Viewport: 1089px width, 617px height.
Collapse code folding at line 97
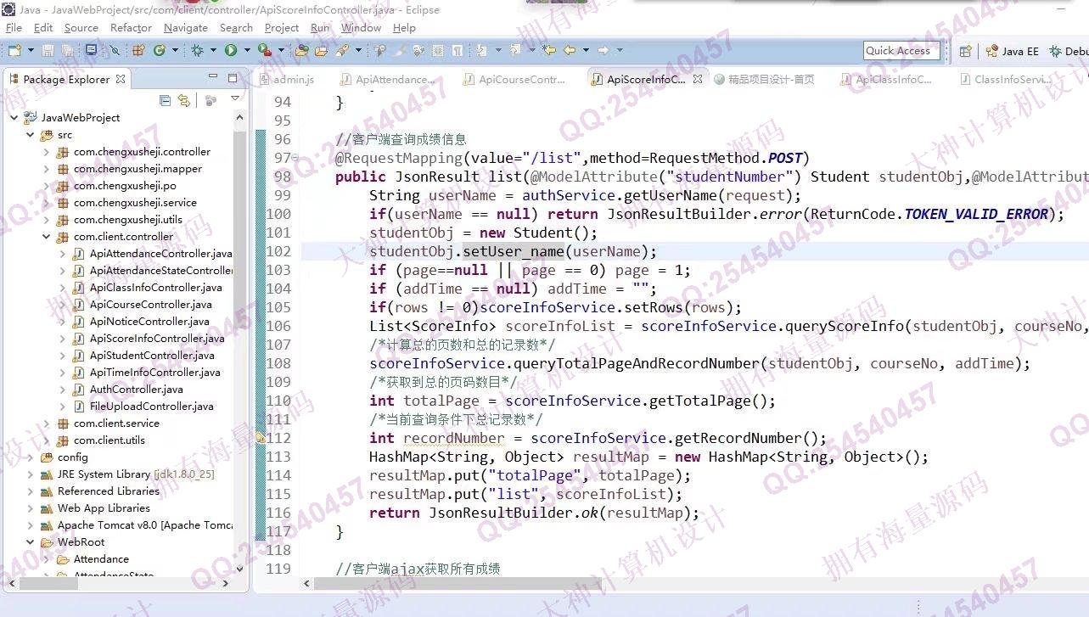[x=295, y=158]
